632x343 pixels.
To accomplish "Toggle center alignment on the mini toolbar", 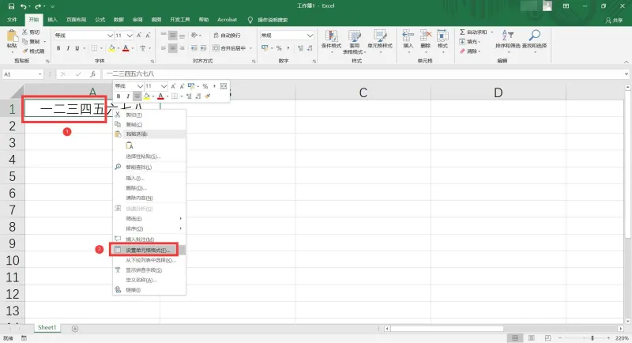I will pos(137,96).
